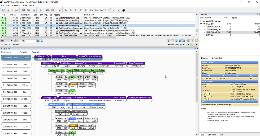Viewport: 260px width, 136px height.
Task: Open the LiveSearch combo box
Action: tap(25, 41)
